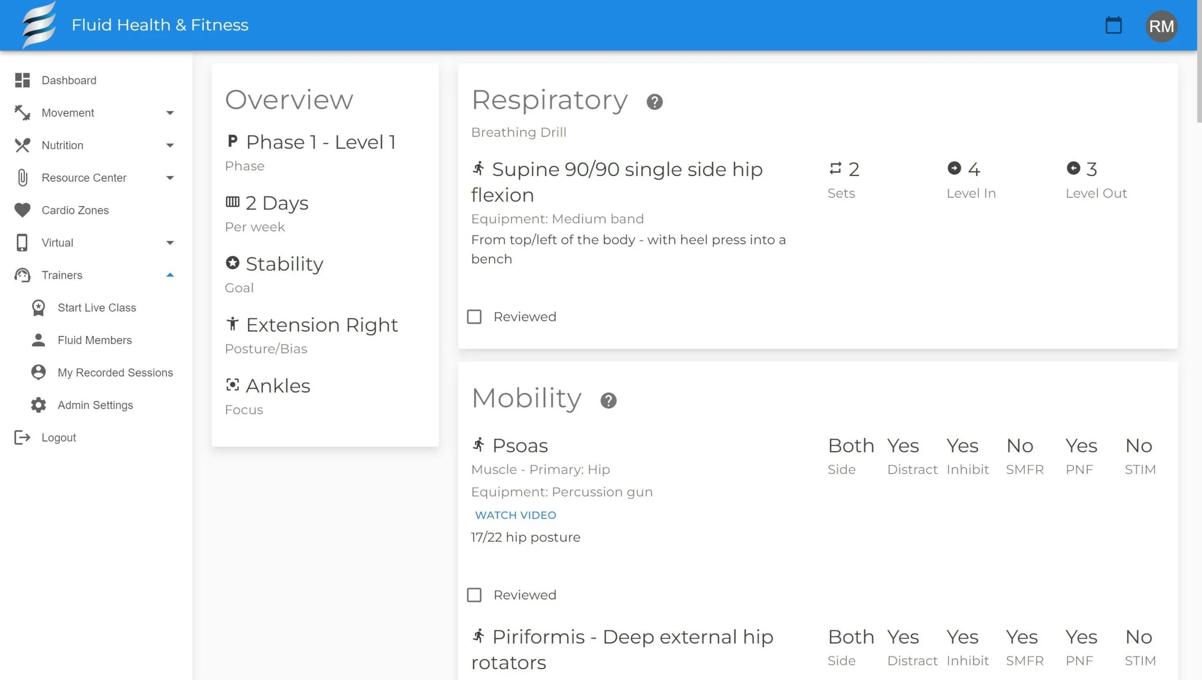Click the page vertical scrollbar
Image resolution: width=1202 pixels, height=680 pixels.
pyautogui.click(x=1199, y=61)
